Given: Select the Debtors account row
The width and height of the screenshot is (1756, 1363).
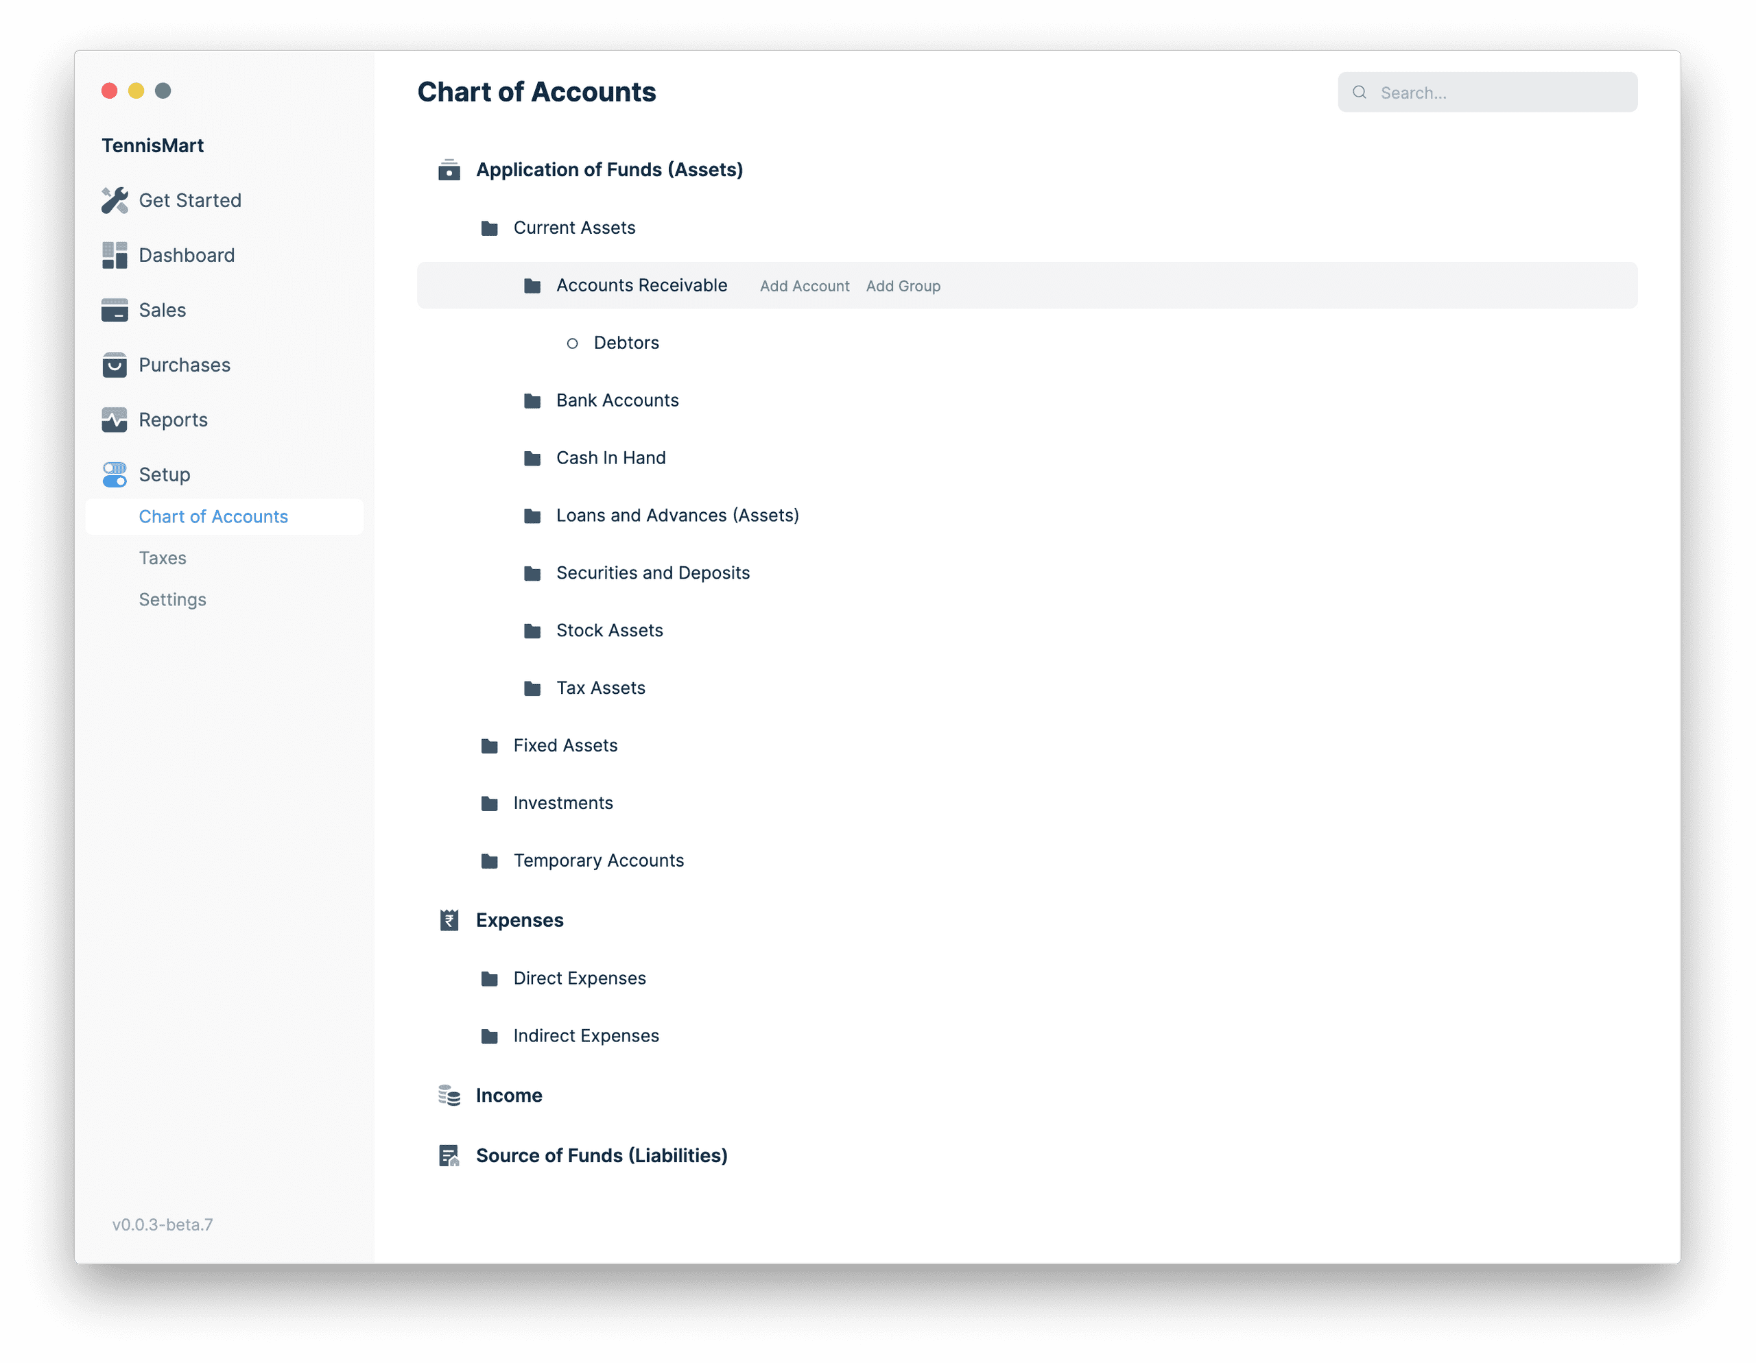Looking at the screenshot, I should pos(1026,343).
